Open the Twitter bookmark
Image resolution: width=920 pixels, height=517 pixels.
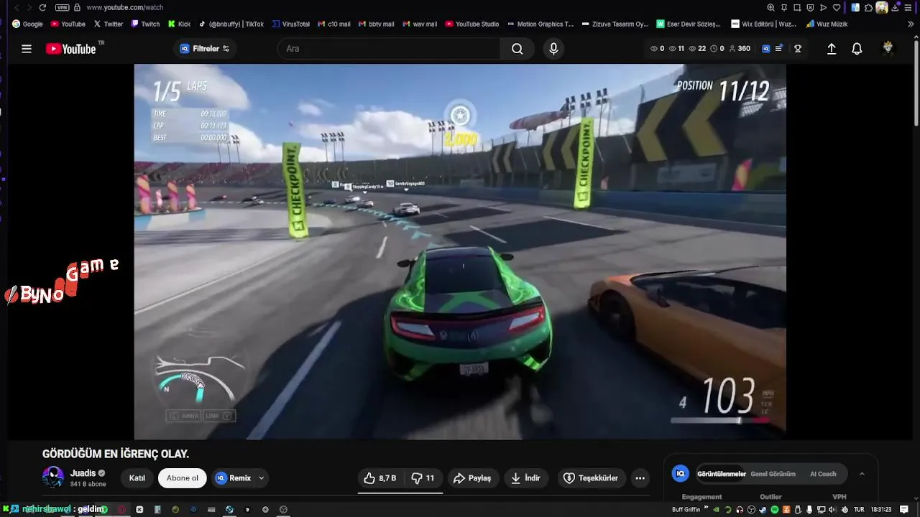109,24
